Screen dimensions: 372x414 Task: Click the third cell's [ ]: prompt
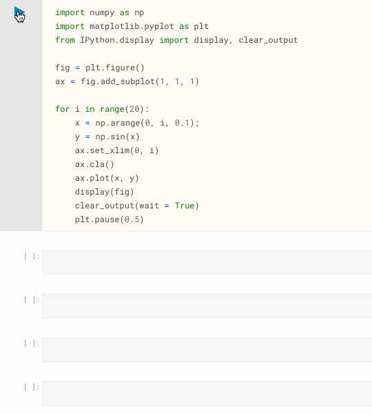pyautogui.click(x=32, y=344)
